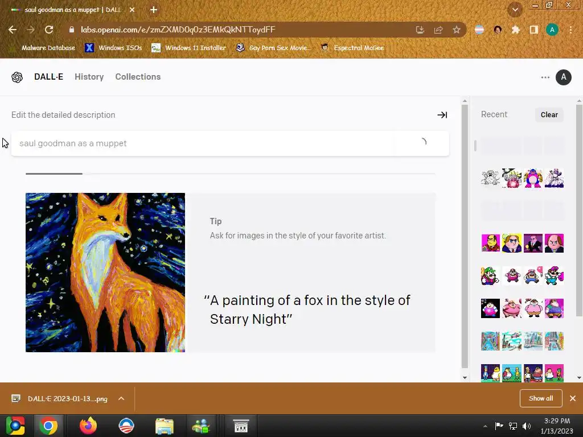
Task: Click the prompt field saul goodman as a muppet
Action: tap(230, 143)
